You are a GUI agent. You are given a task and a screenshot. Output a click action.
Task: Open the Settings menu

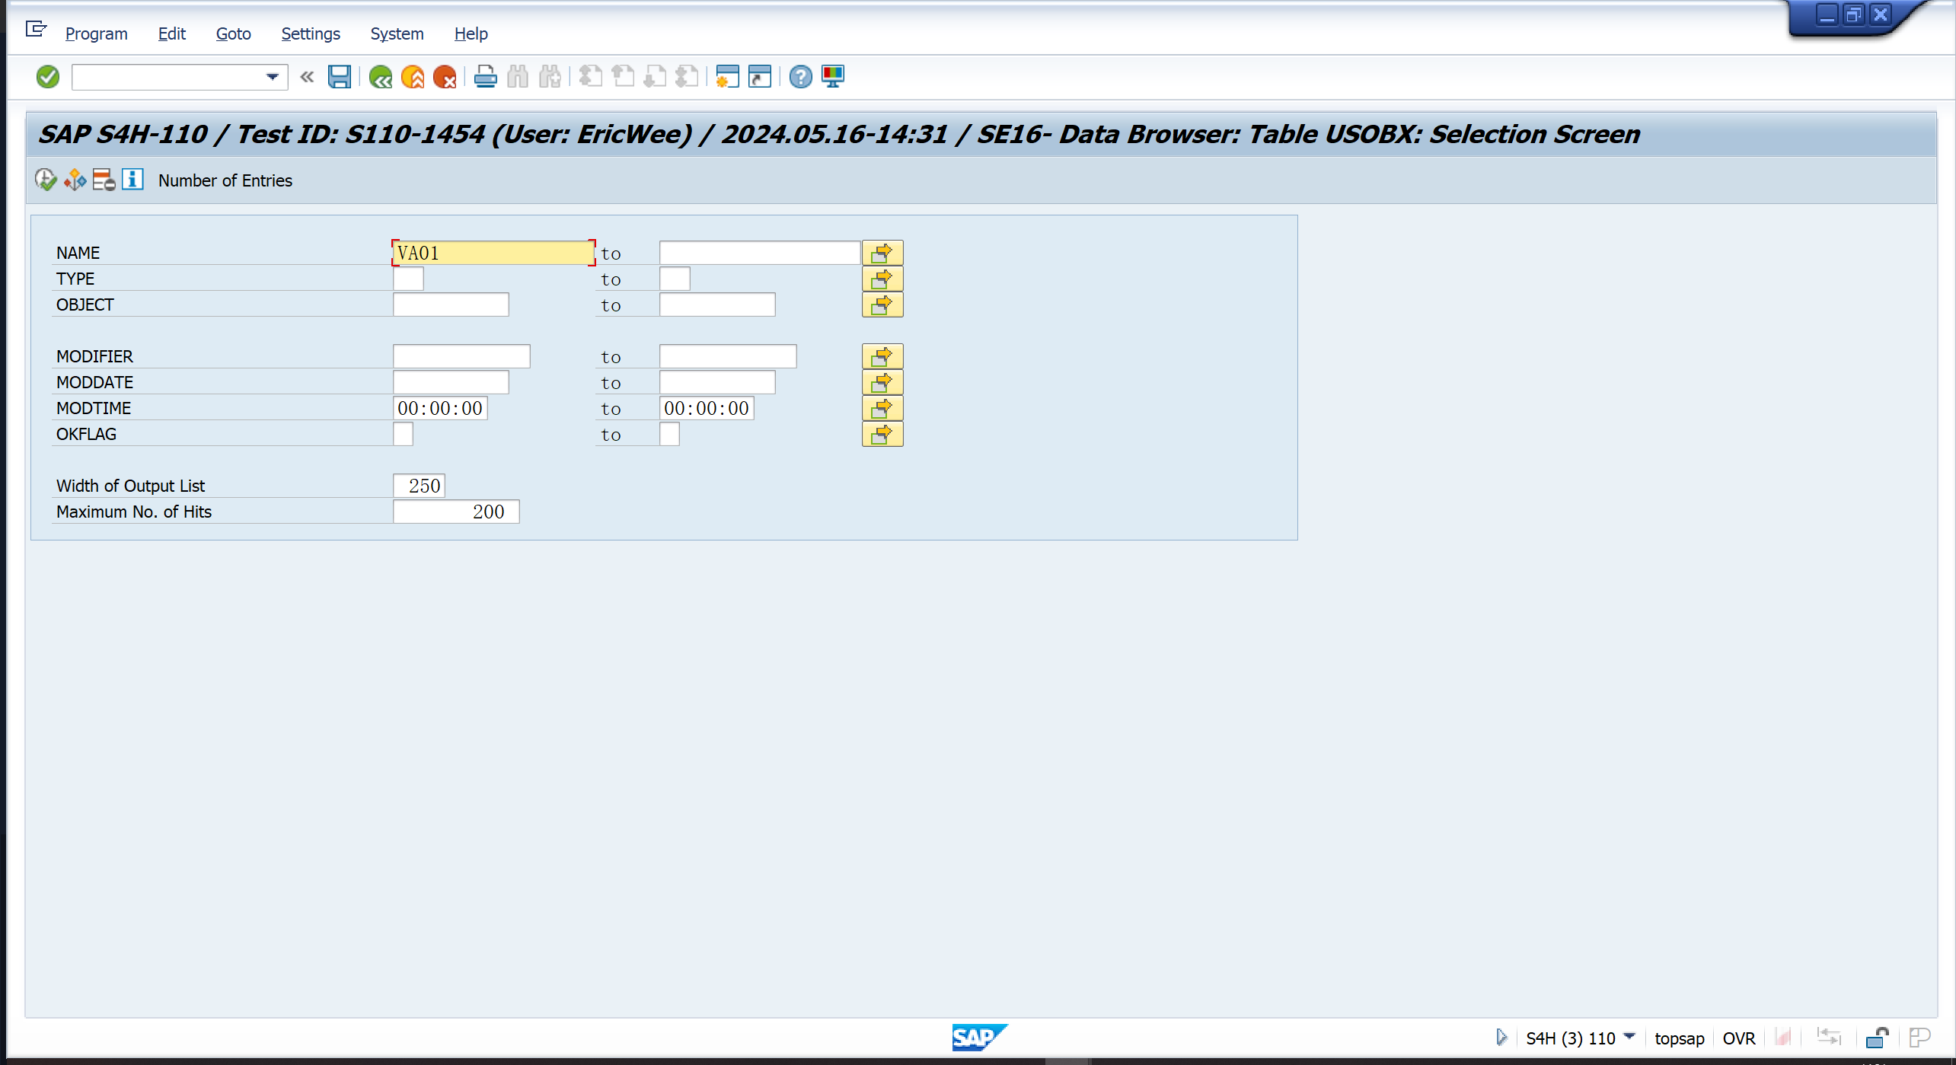(x=310, y=33)
